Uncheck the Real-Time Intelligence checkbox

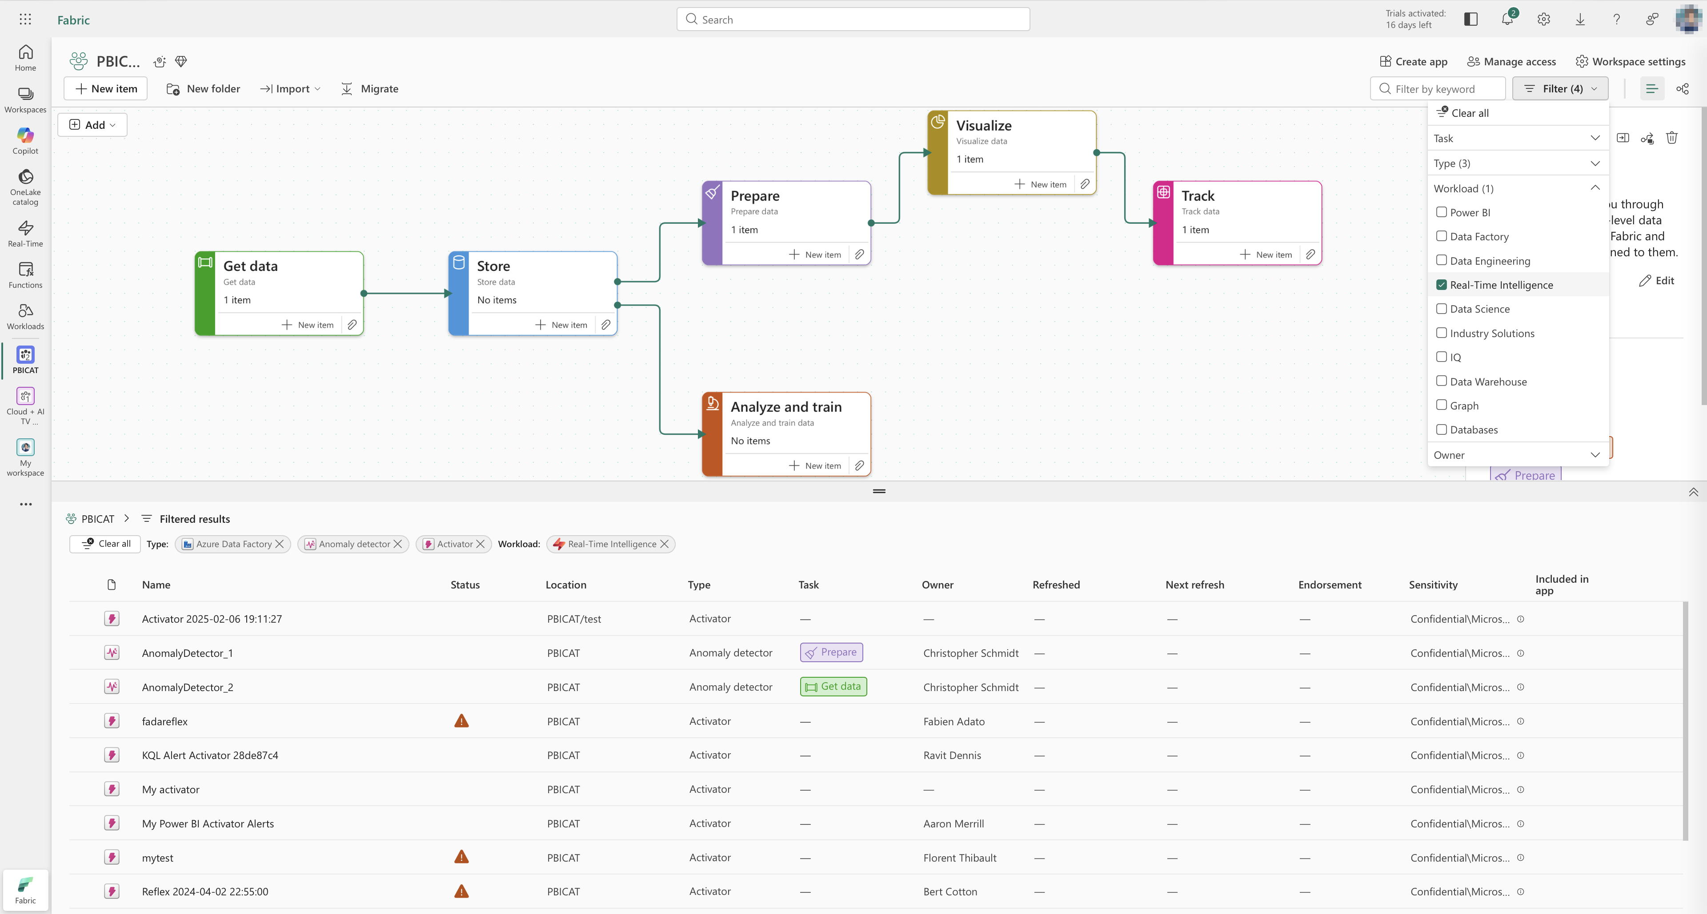tap(1441, 284)
